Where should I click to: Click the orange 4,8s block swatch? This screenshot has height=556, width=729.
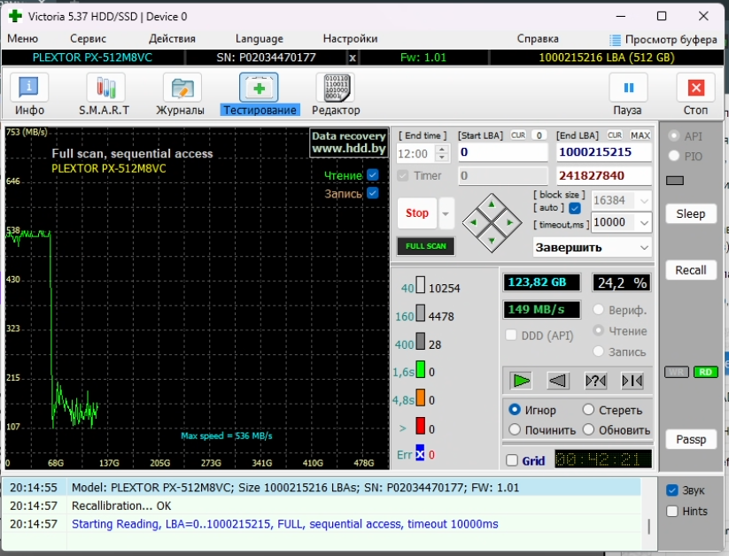pos(420,398)
